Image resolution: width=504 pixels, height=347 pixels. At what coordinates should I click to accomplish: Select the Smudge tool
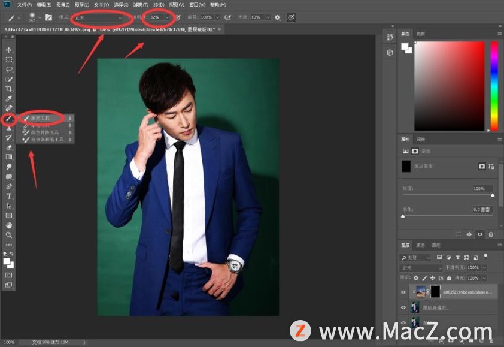pyautogui.click(x=8, y=167)
